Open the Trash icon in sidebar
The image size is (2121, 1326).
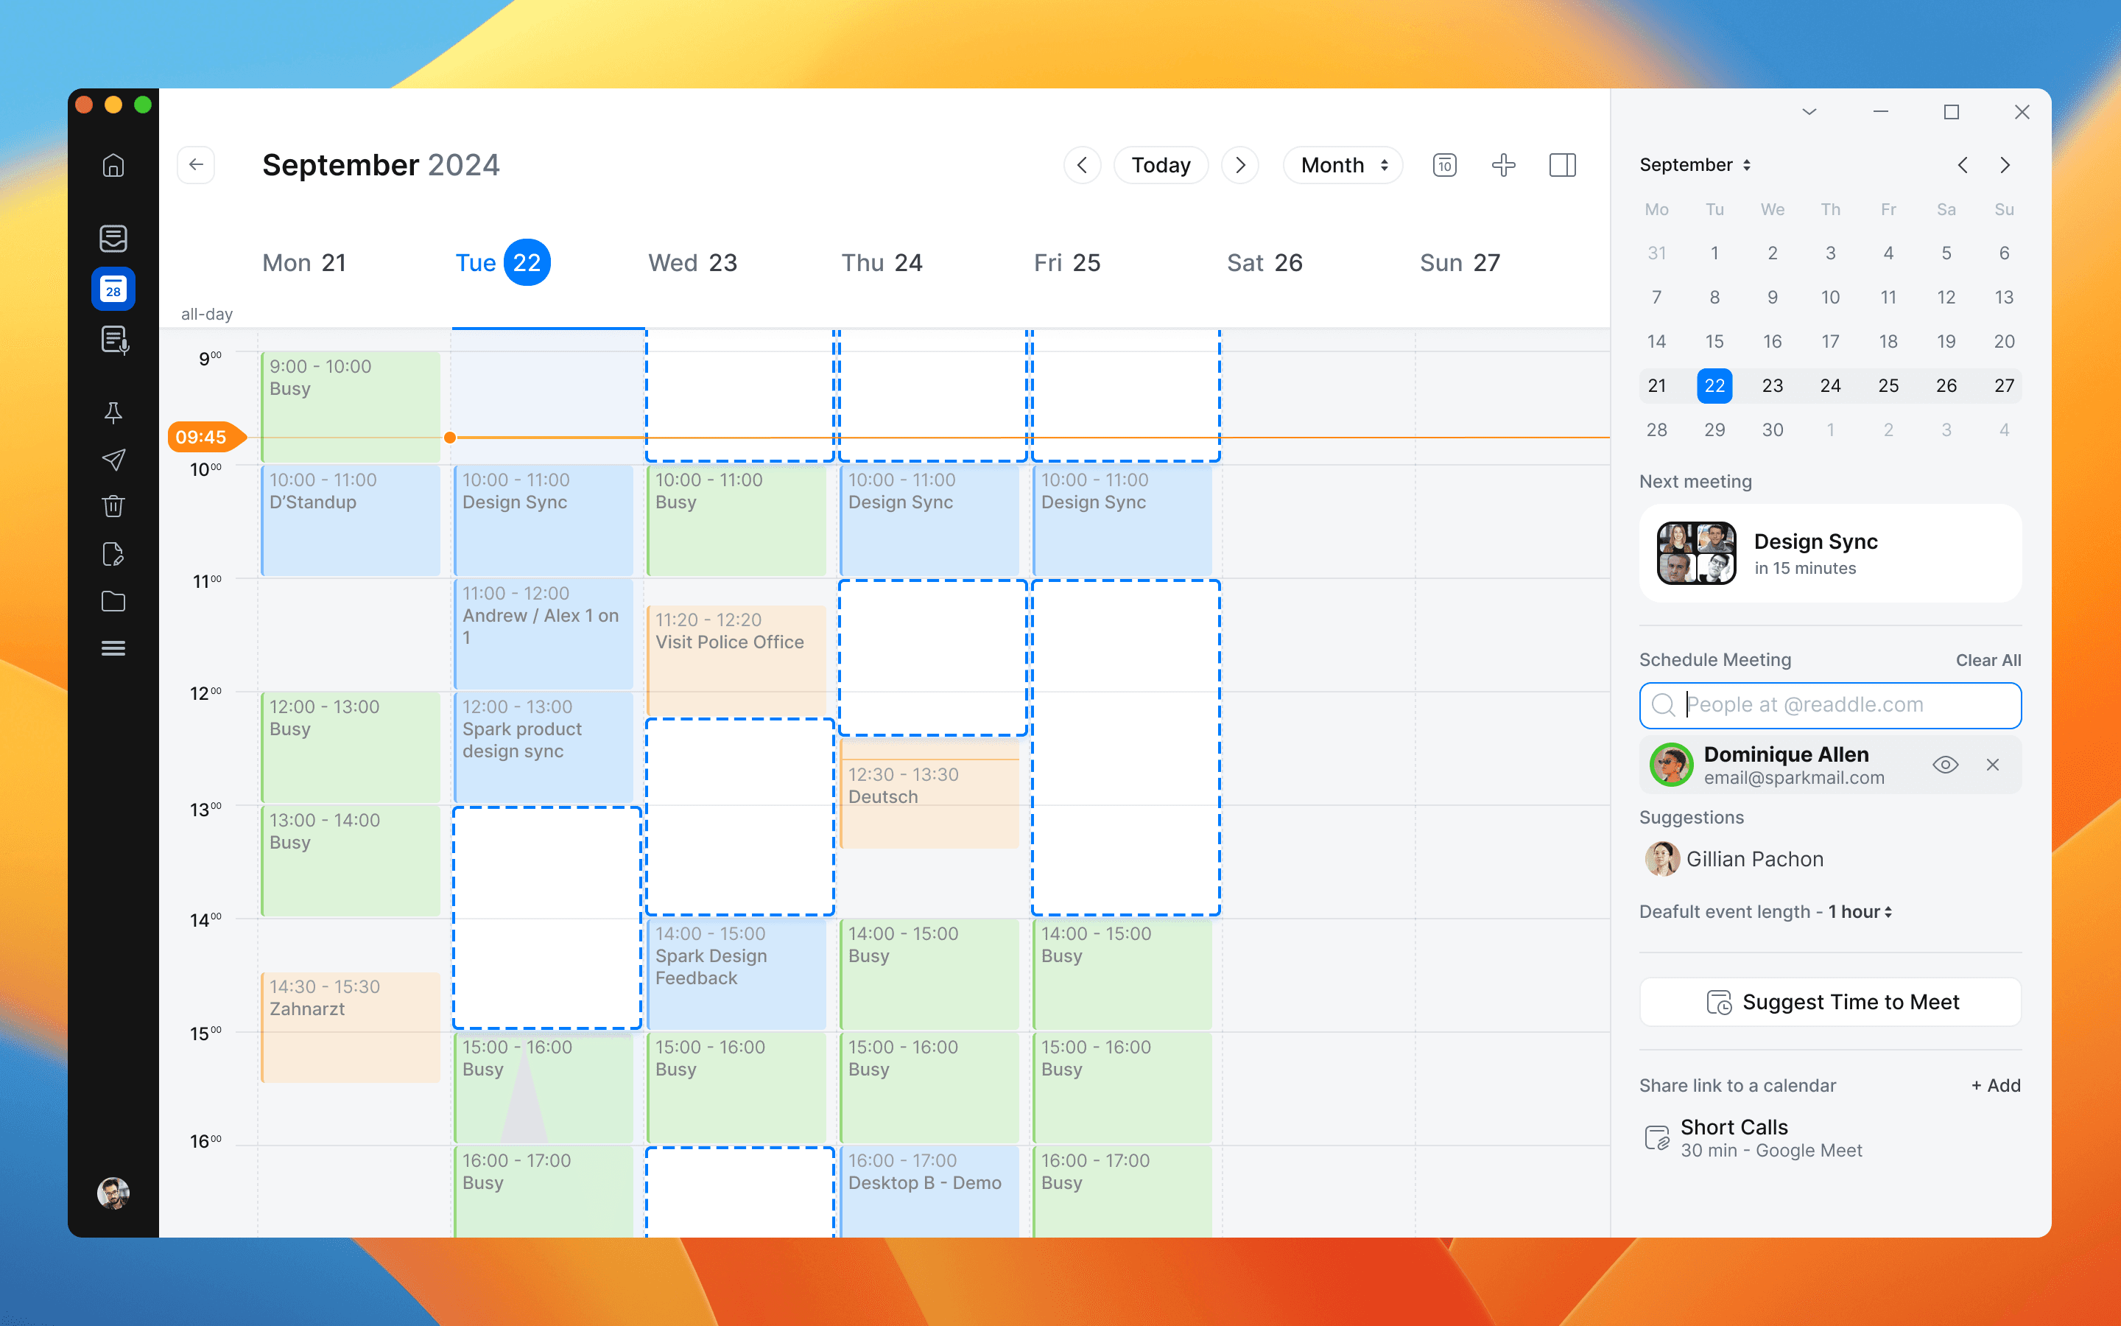113,506
